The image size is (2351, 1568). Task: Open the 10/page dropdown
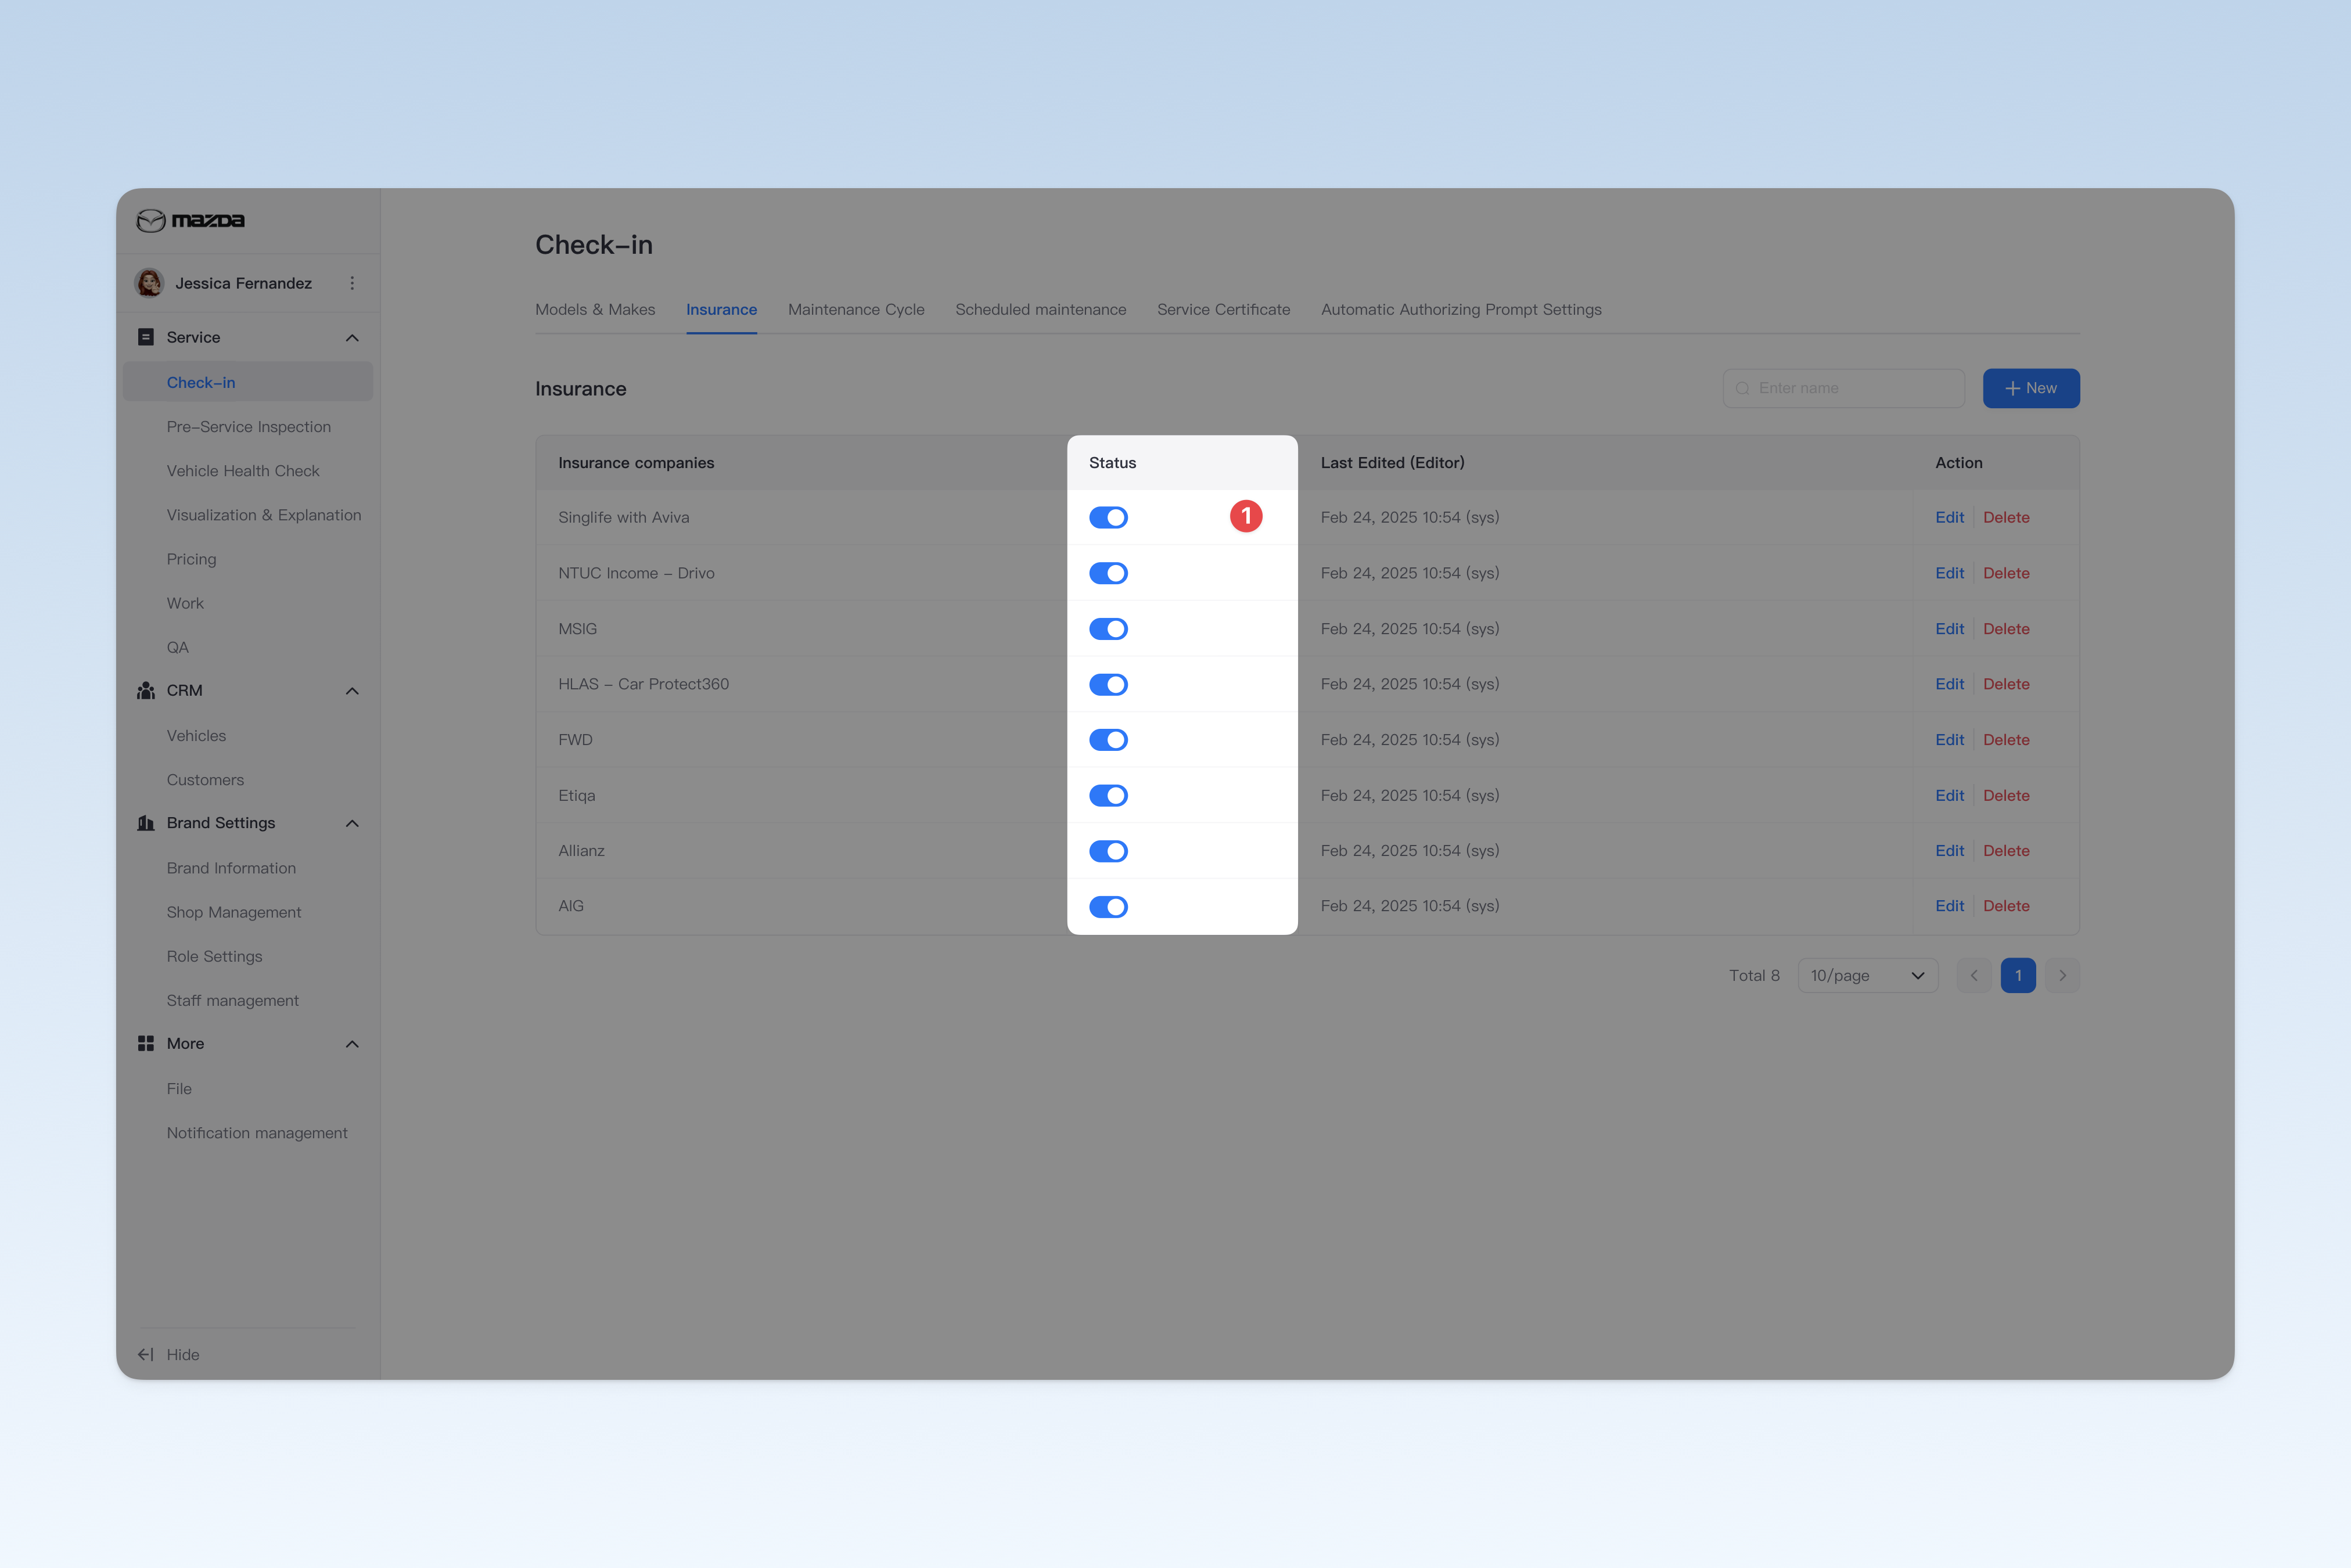[x=1867, y=975]
